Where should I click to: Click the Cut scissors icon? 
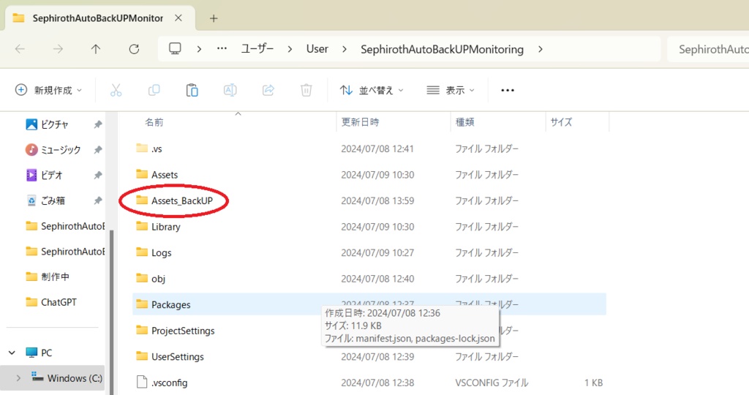(x=116, y=90)
